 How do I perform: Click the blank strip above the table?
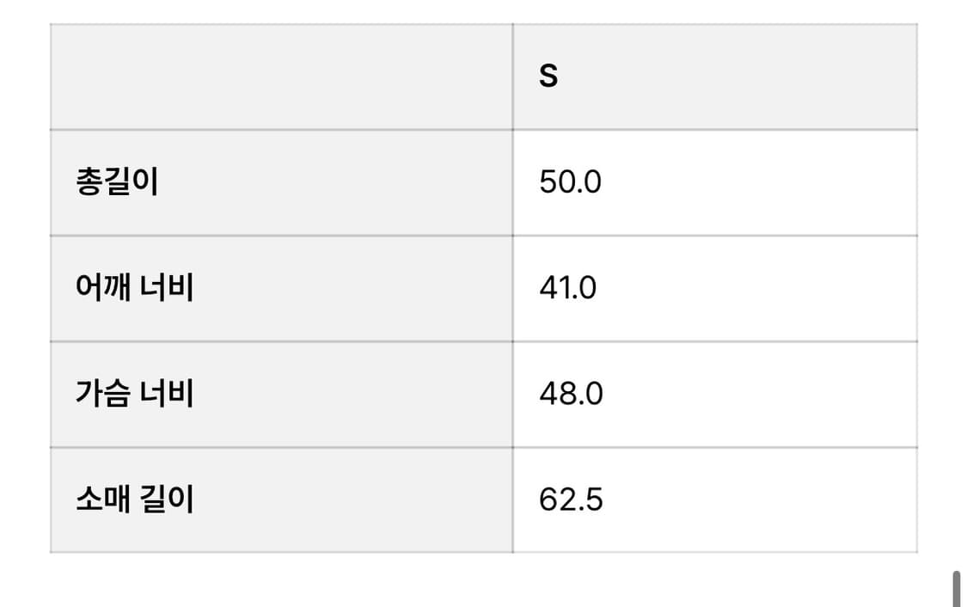click(481, 11)
